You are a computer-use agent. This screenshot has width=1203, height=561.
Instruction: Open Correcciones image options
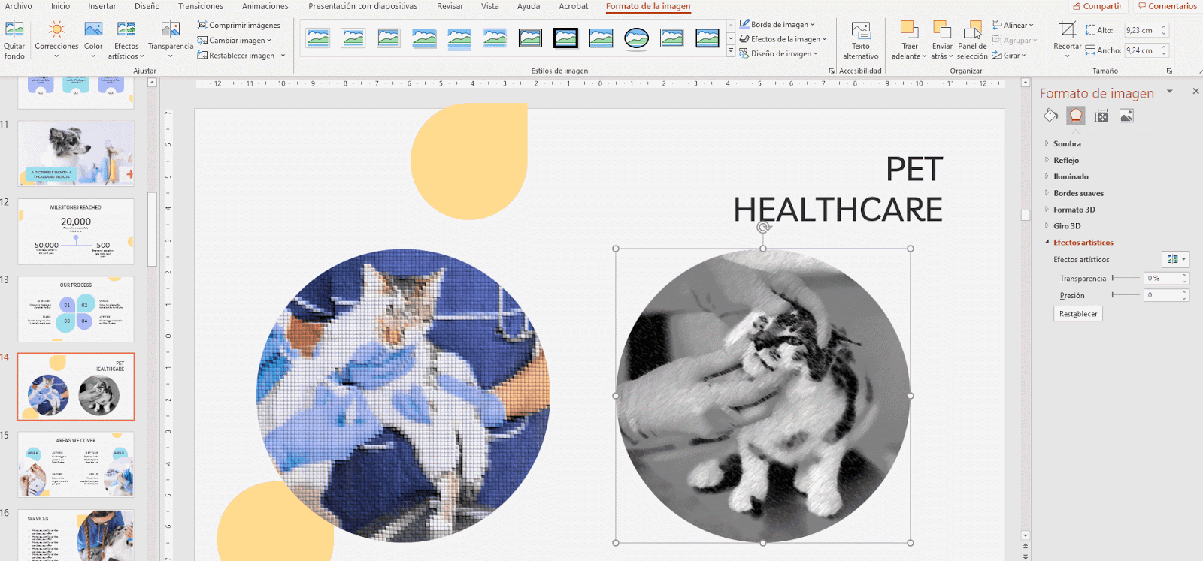pos(56,41)
